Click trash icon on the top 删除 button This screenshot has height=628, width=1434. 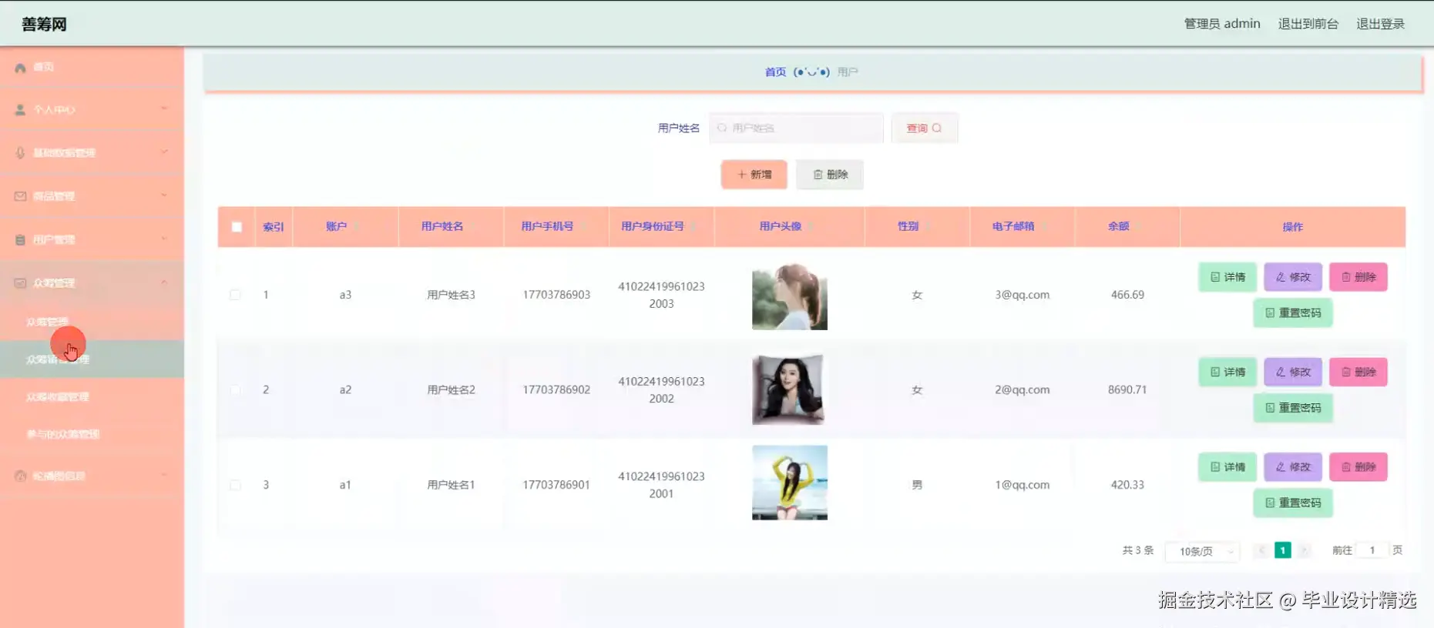pyautogui.click(x=818, y=175)
